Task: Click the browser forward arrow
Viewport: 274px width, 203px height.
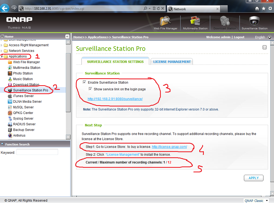Action: [x=14, y=8]
